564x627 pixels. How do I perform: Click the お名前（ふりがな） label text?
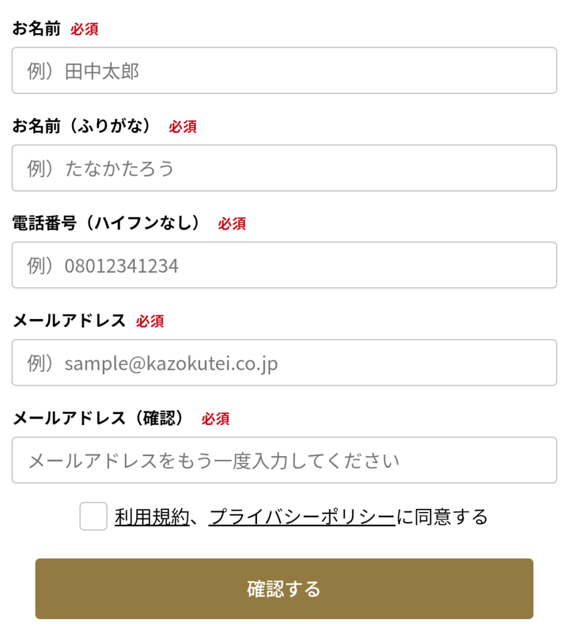click(82, 126)
